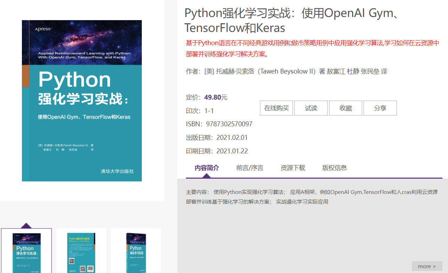
Task: Click the large book cover image
Action: (x=82, y=101)
